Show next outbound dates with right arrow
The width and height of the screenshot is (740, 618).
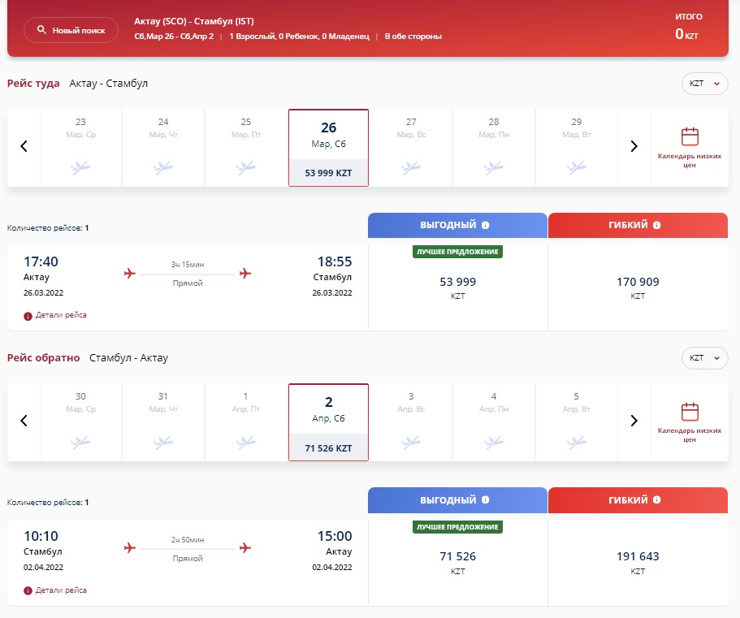tap(634, 147)
